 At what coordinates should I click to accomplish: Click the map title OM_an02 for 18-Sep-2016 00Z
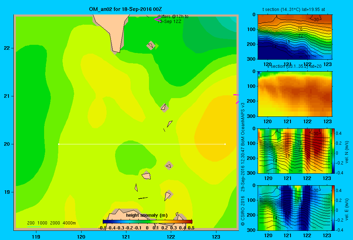(x=125, y=9)
